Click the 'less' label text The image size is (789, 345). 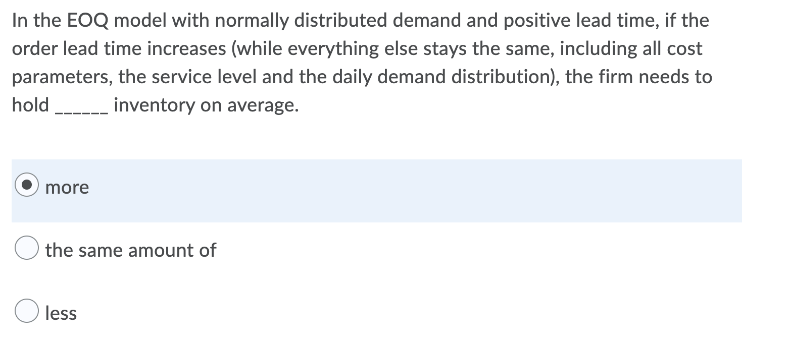[61, 313]
